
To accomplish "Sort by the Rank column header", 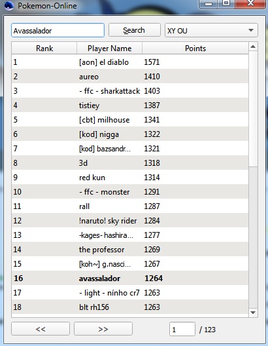I will pos(44,48).
